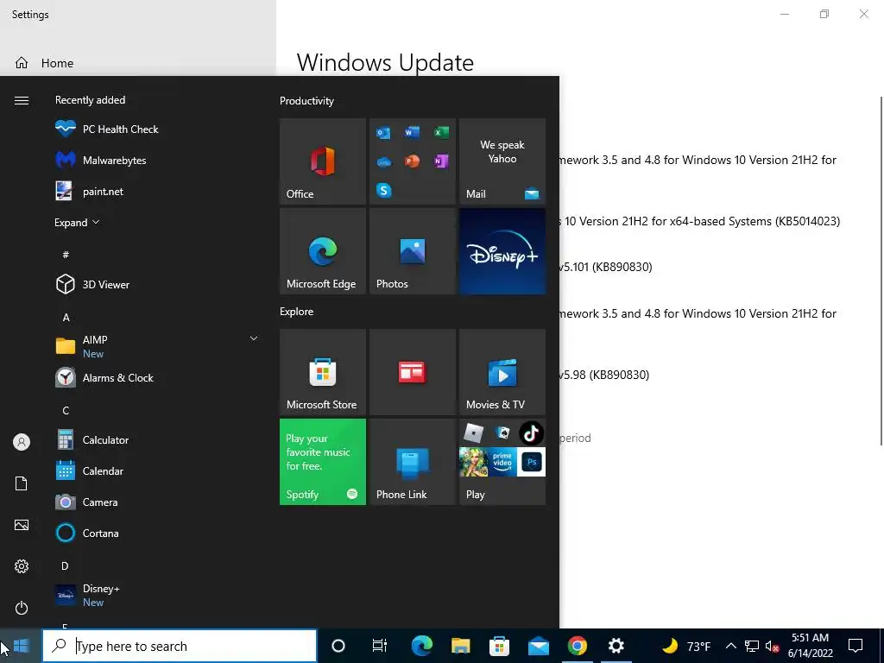Click OneDrive icon in Office apps tile

pyautogui.click(x=384, y=161)
